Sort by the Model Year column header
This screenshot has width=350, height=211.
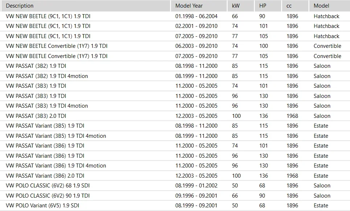point(199,6)
